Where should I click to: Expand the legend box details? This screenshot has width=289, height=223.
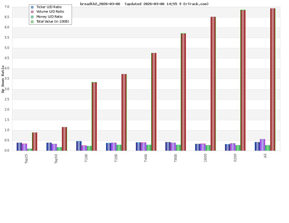(x=50, y=14)
